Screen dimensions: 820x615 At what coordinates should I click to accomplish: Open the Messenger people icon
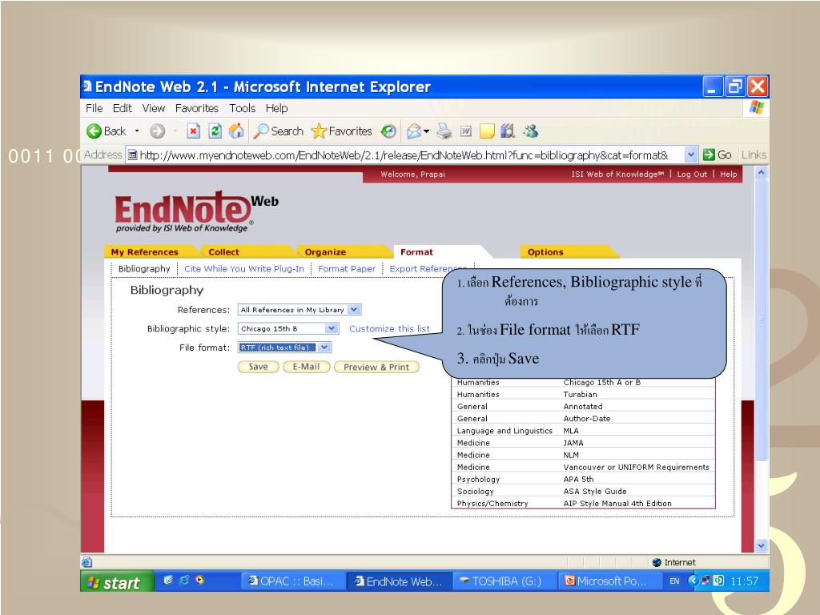[x=530, y=131]
